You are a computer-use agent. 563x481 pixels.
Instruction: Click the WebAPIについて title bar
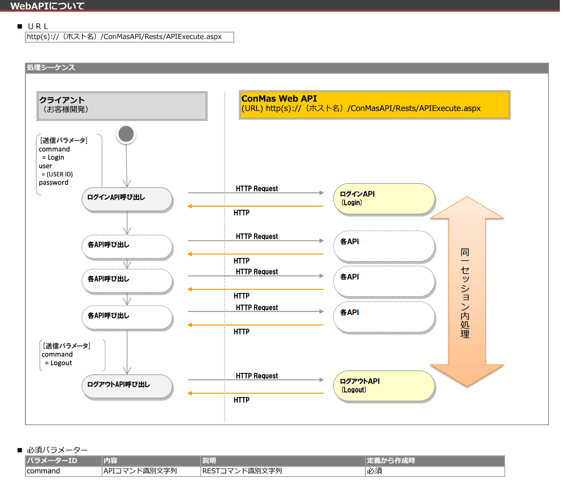[47, 6]
